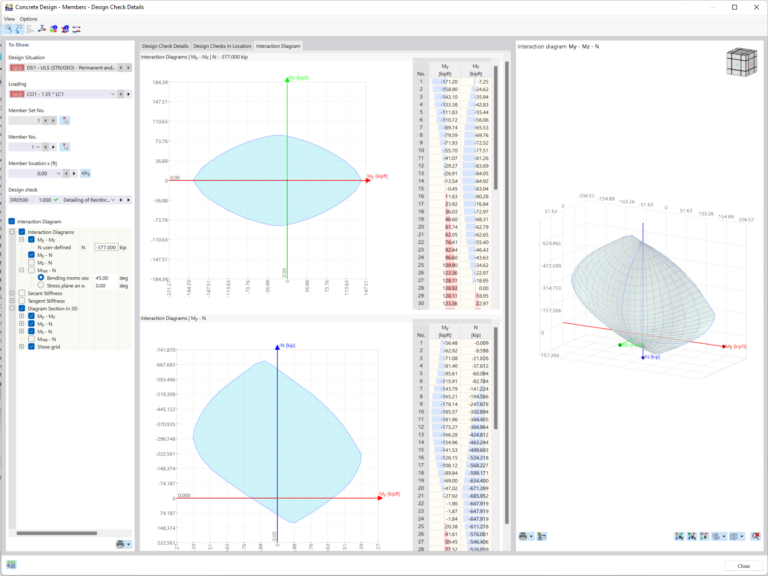
Task: Collapse the Diagram Section in 3D branch
Action: [x=11, y=308]
